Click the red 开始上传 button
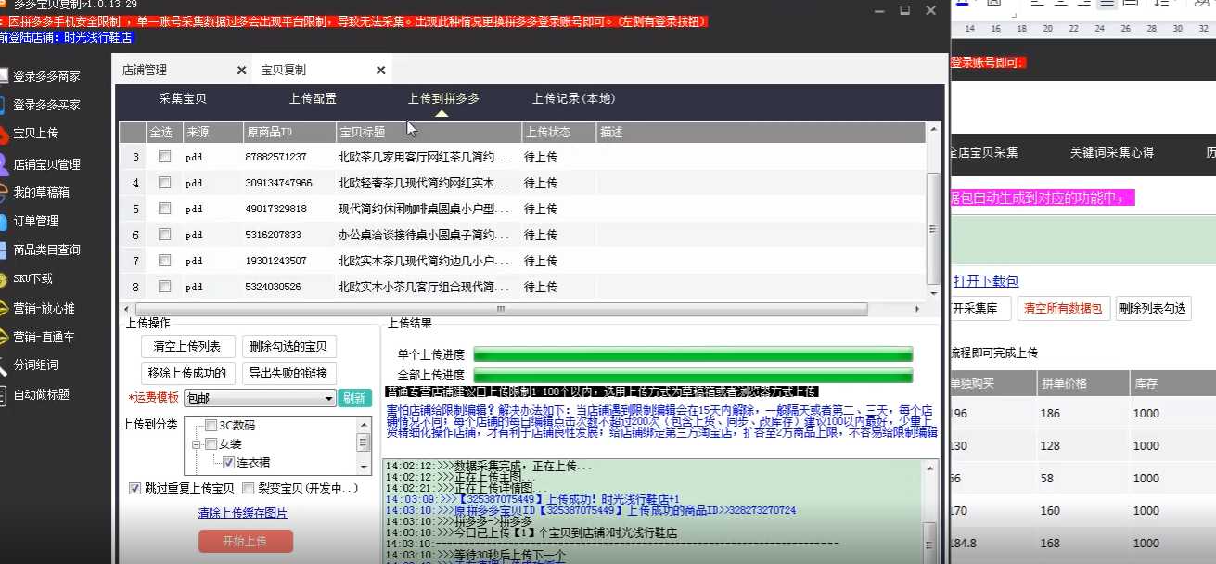The width and height of the screenshot is (1216, 564). pyautogui.click(x=246, y=541)
